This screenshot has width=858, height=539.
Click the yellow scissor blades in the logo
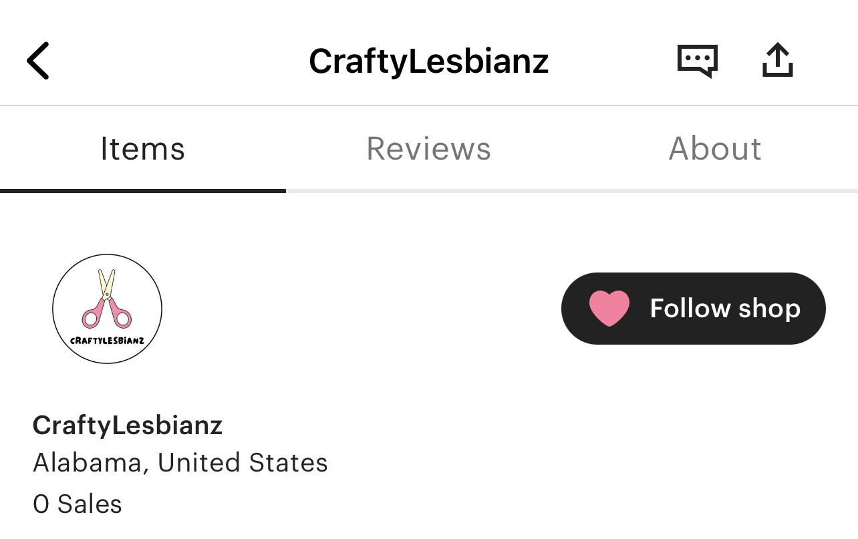[107, 282]
